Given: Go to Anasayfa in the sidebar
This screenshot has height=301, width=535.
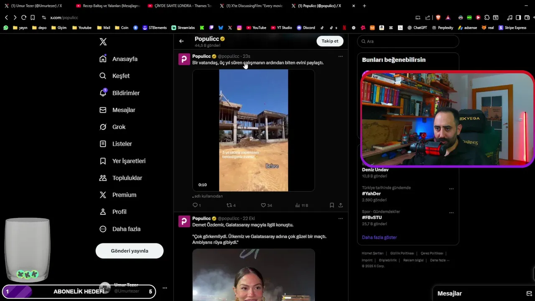Looking at the screenshot, I should [118, 59].
